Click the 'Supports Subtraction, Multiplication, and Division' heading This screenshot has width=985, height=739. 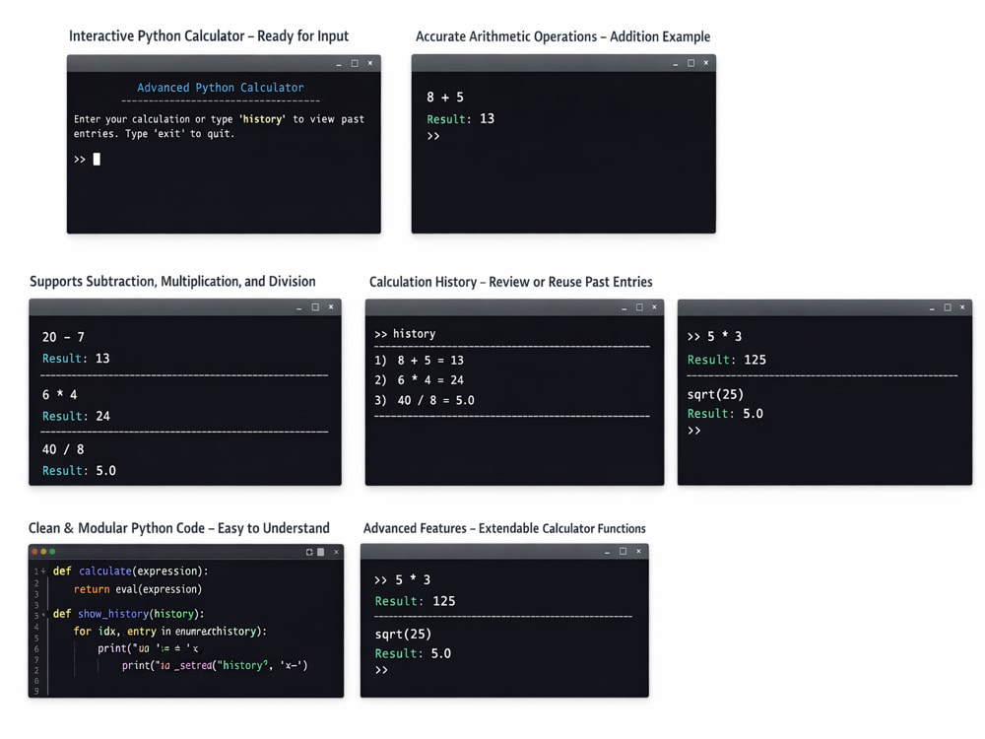tap(172, 282)
